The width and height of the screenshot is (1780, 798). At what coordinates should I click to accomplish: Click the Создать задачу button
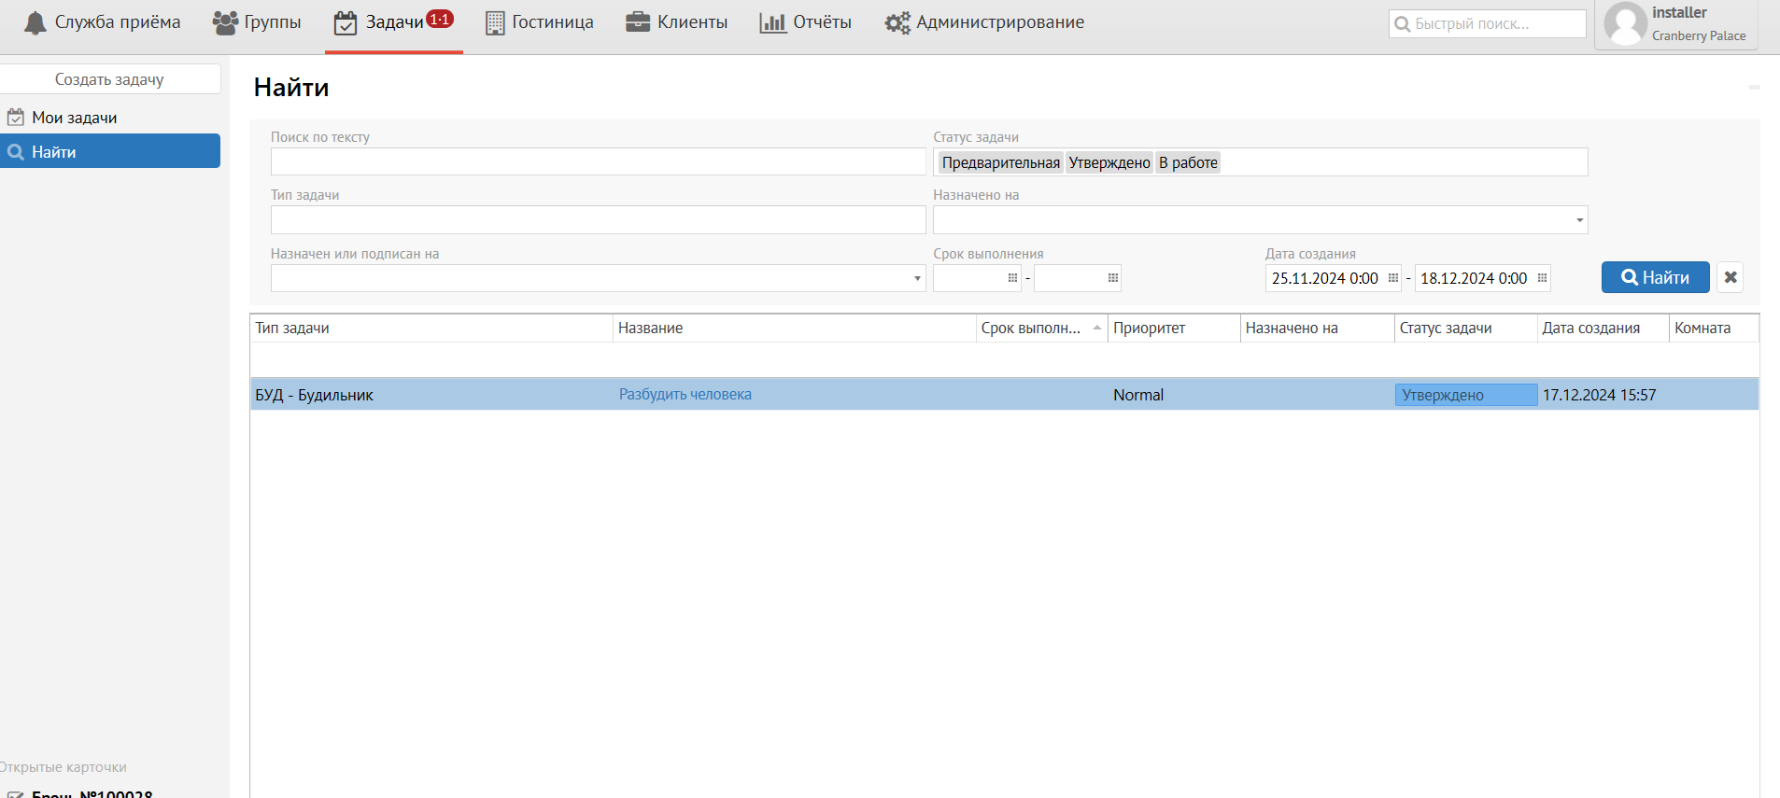pyautogui.click(x=109, y=79)
